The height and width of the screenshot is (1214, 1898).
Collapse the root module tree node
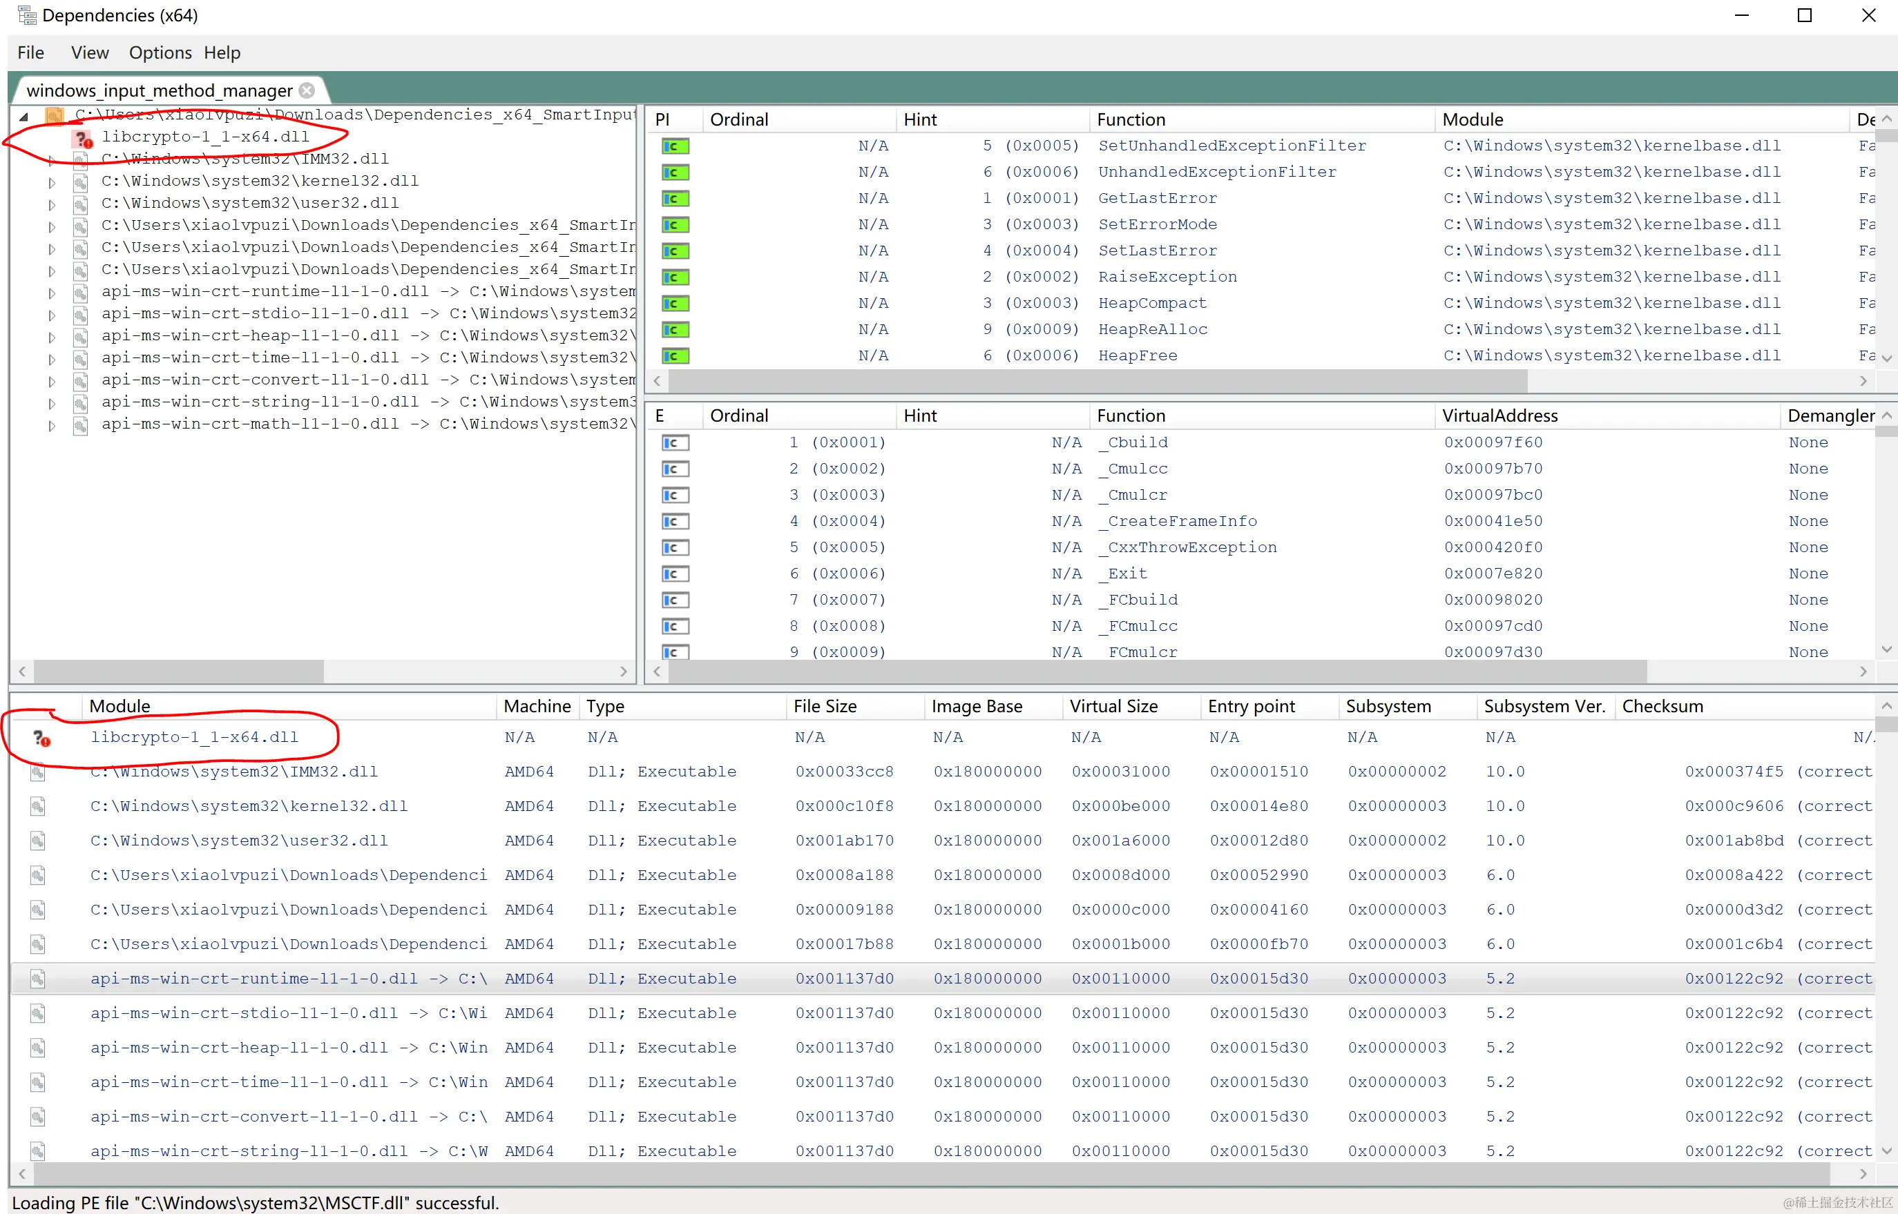click(x=24, y=117)
